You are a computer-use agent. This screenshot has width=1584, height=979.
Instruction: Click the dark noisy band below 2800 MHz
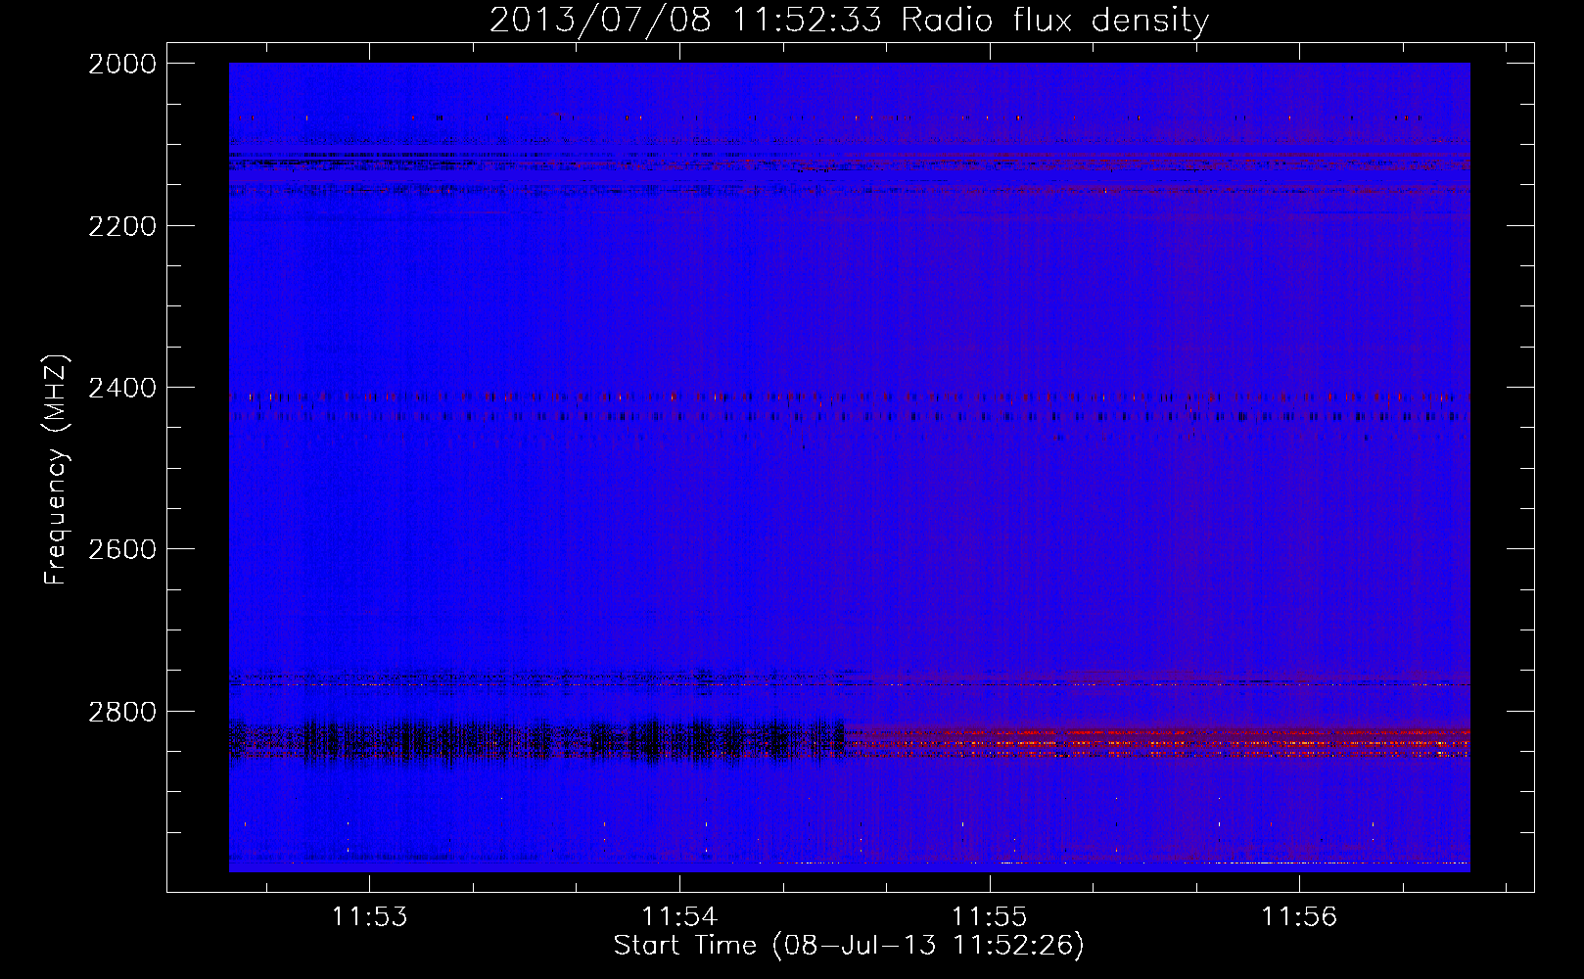coord(536,741)
